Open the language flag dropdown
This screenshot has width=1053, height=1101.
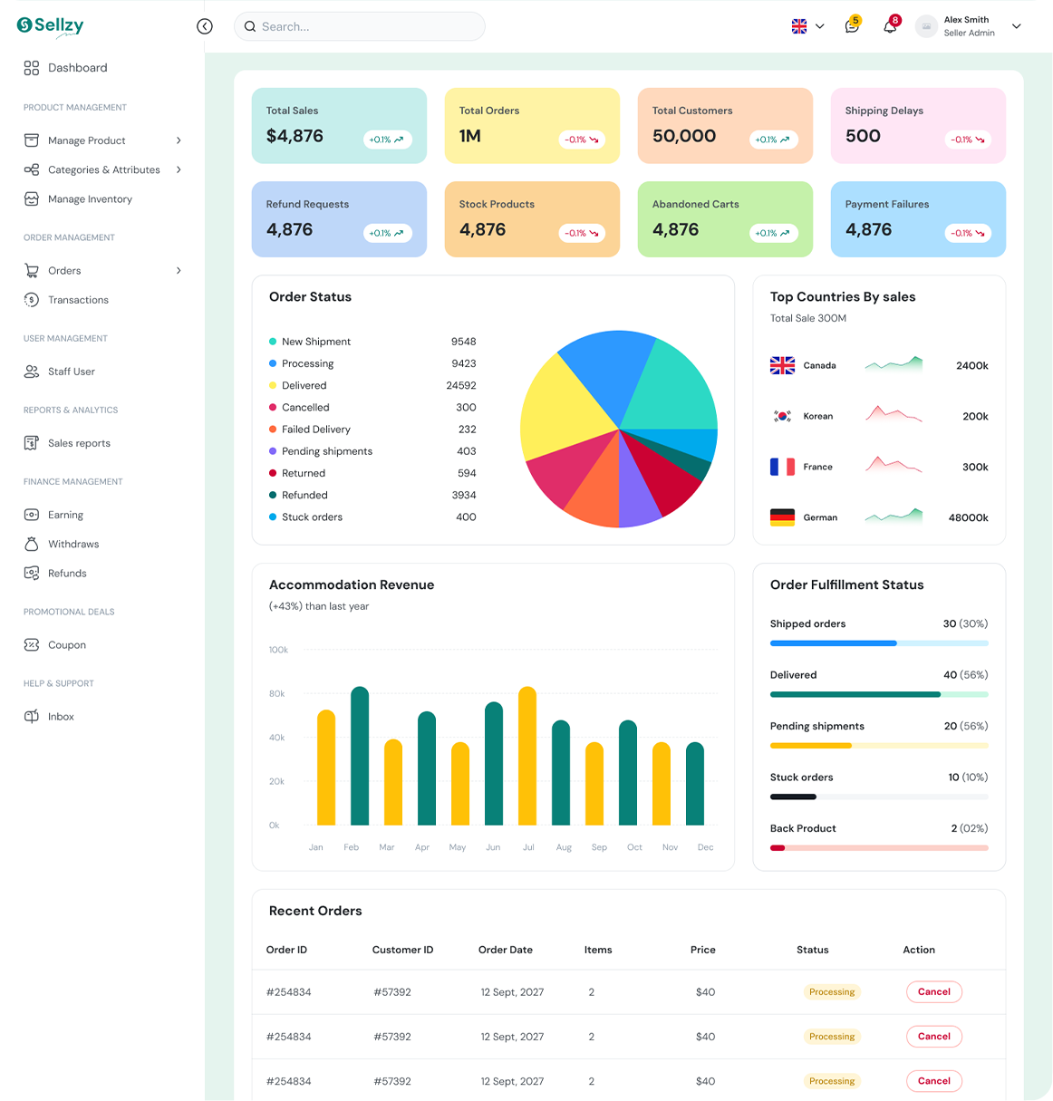808,26
